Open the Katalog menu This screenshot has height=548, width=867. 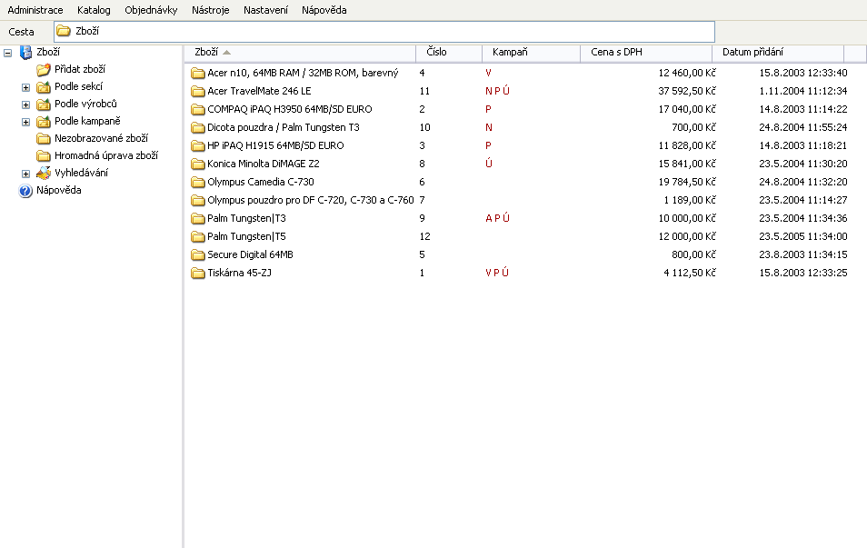94,10
